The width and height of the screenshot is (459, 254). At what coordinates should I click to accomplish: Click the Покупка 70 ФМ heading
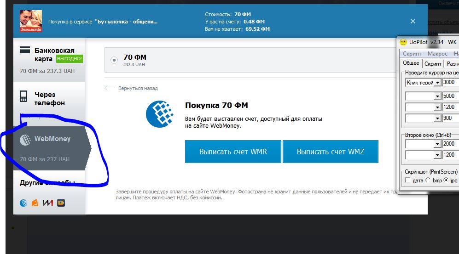[216, 105]
